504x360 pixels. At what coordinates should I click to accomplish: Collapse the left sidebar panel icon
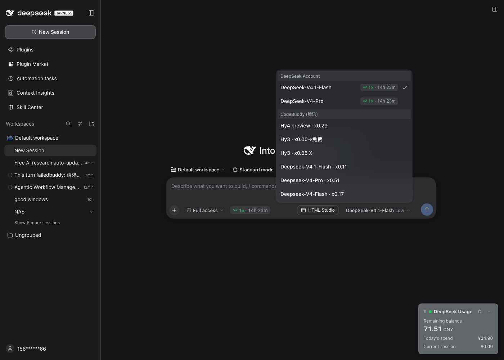[x=91, y=13]
